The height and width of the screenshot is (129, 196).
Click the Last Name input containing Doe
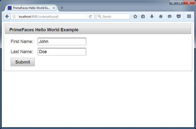(62, 52)
